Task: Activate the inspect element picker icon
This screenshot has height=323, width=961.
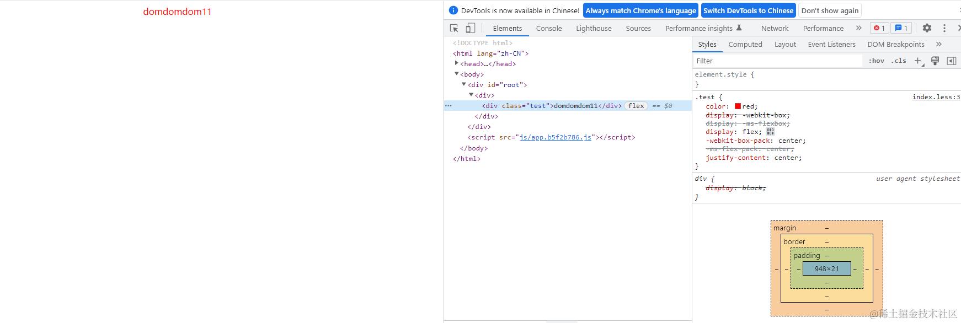Action: coord(454,28)
